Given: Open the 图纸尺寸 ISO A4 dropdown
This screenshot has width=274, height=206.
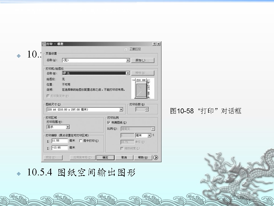Looking at the screenshot, I should click(x=121, y=110).
